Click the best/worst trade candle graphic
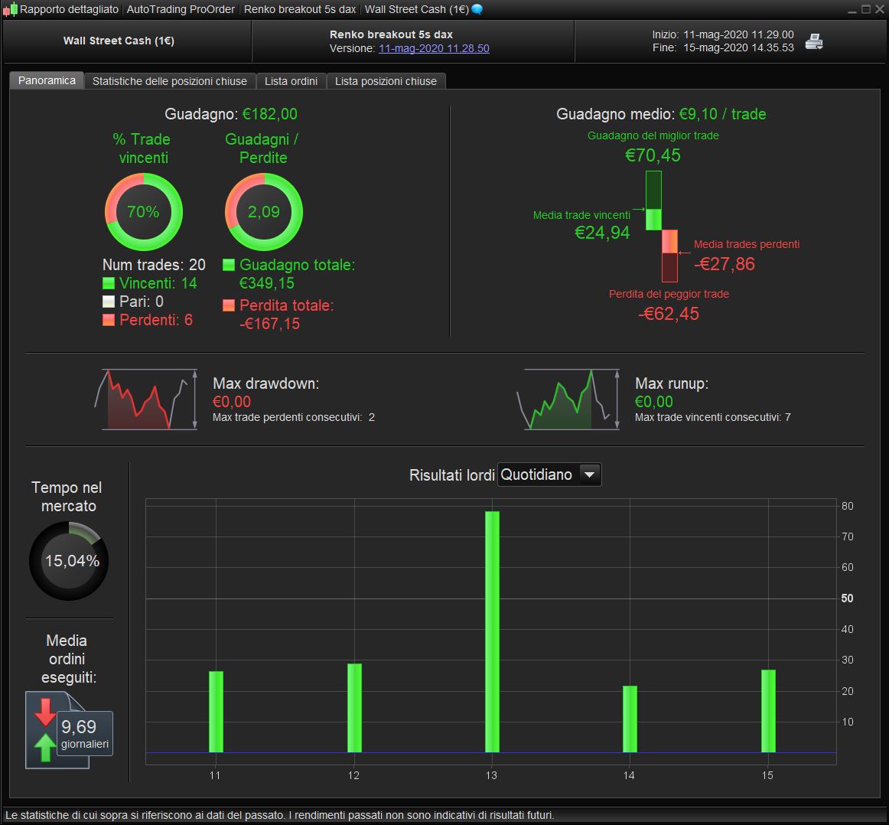889x825 pixels. (x=662, y=227)
